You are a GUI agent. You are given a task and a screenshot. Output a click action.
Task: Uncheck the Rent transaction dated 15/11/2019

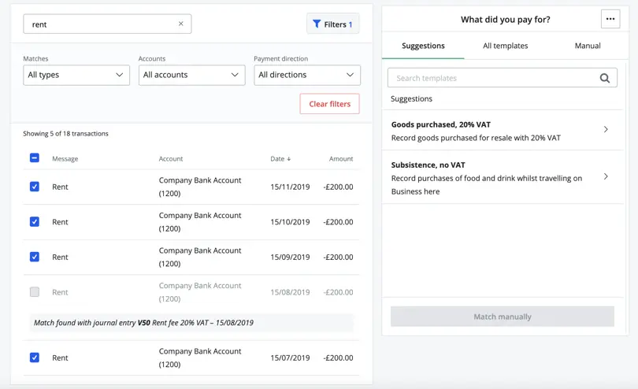[35, 187]
